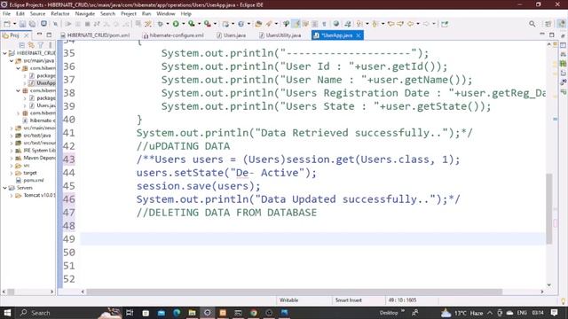The height and width of the screenshot is (319, 568).
Task: Open Task View on the taskbar
Action: (130, 313)
